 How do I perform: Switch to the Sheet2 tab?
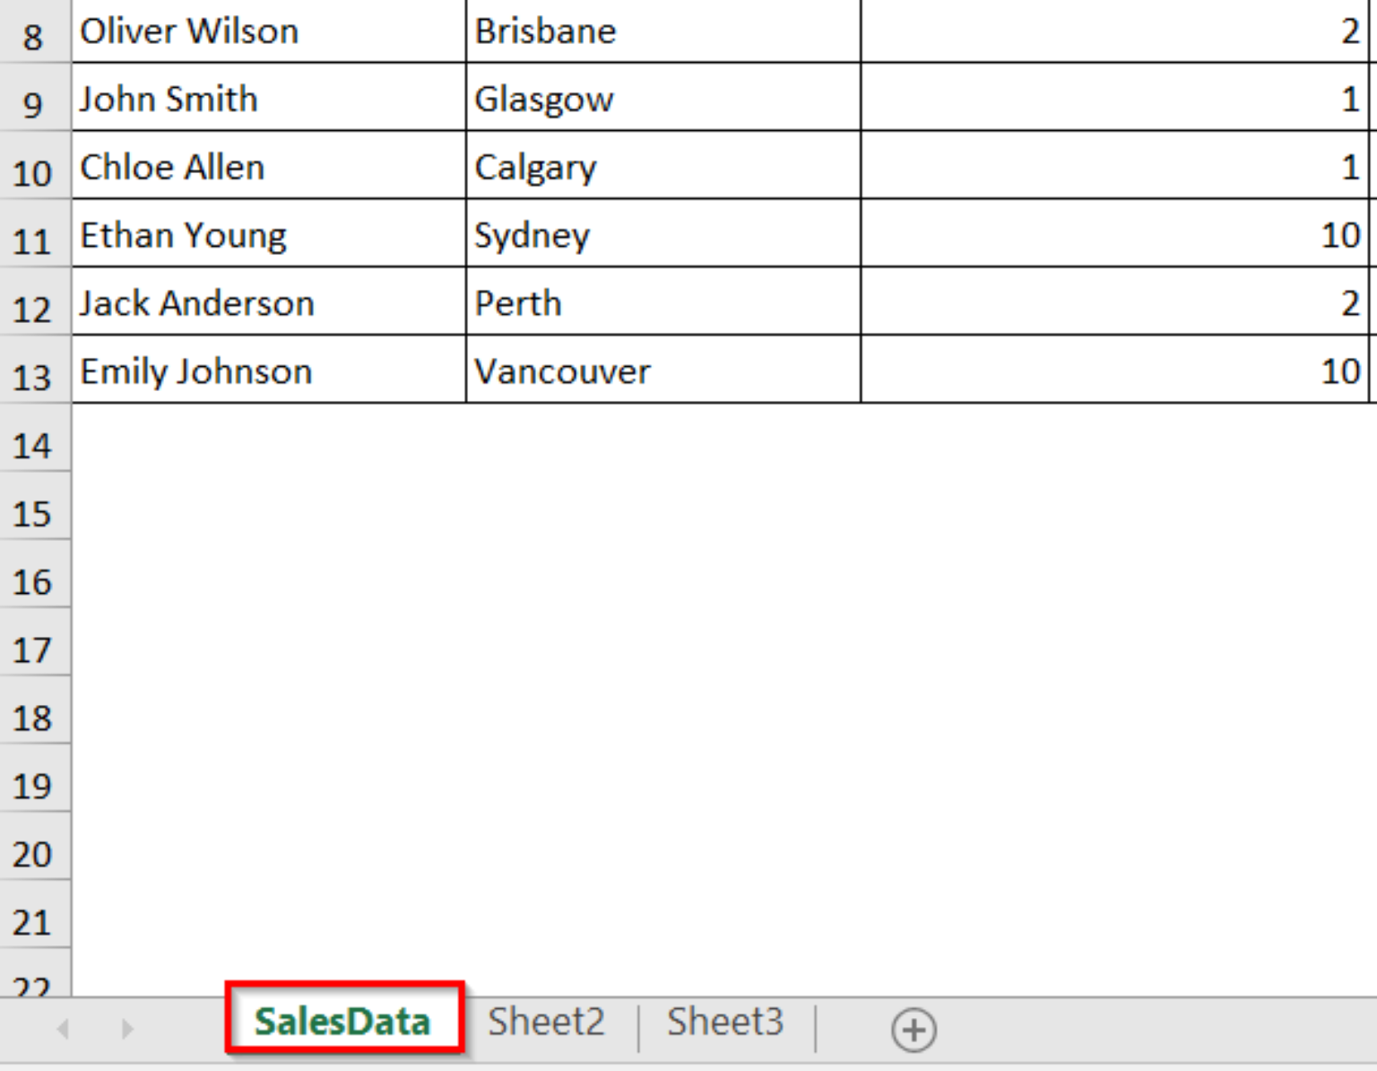tap(545, 1021)
